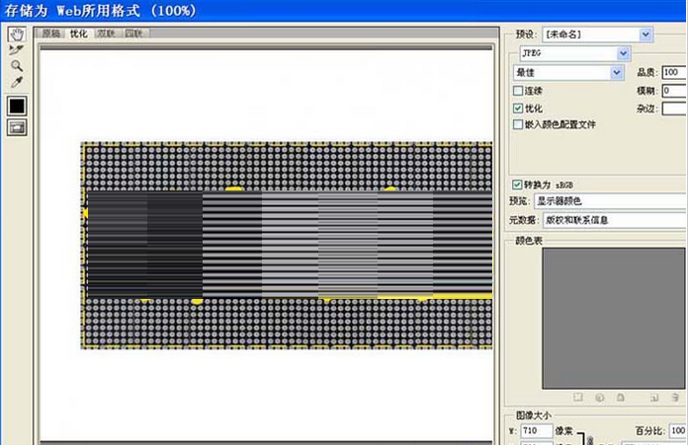Click the 杂边 matte field
688x445 pixels.
[674, 109]
